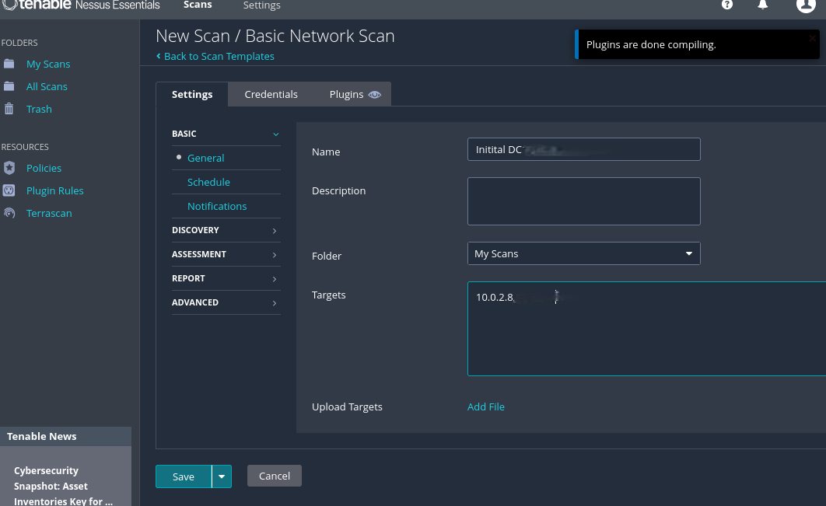Open Terrascan in the sidebar
The image size is (826, 506).
click(x=49, y=213)
